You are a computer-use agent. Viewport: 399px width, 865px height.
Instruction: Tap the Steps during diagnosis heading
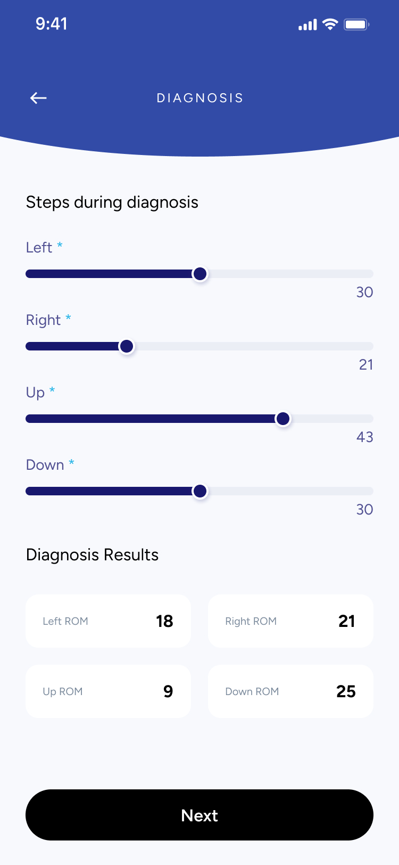tap(112, 202)
